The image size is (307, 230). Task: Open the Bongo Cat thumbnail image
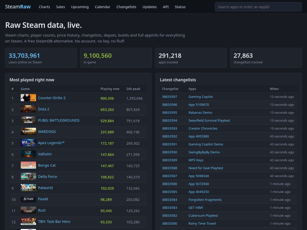tap(28, 165)
